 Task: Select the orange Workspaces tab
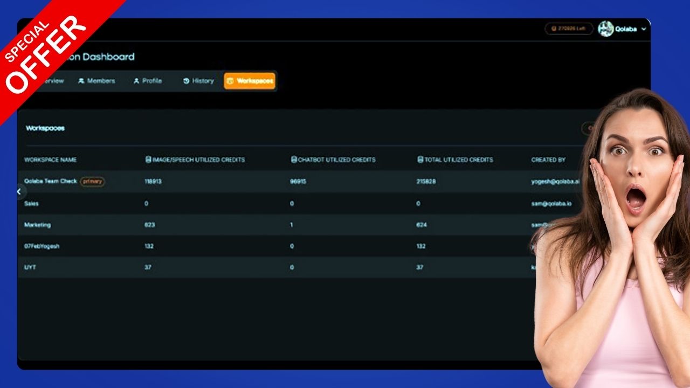click(250, 81)
